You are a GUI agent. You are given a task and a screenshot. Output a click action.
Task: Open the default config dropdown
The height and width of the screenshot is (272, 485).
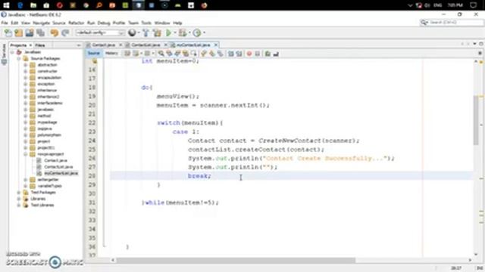click(x=100, y=32)
